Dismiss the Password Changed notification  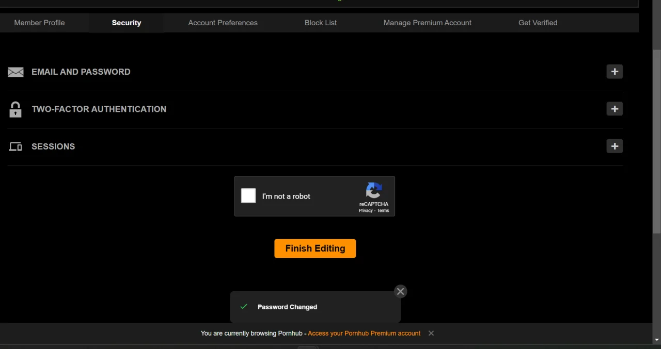coord(400,291)
